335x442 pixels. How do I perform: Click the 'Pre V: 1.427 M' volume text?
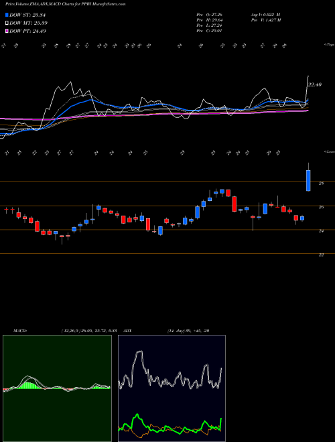pyautogui.click(x=266, y=20)
